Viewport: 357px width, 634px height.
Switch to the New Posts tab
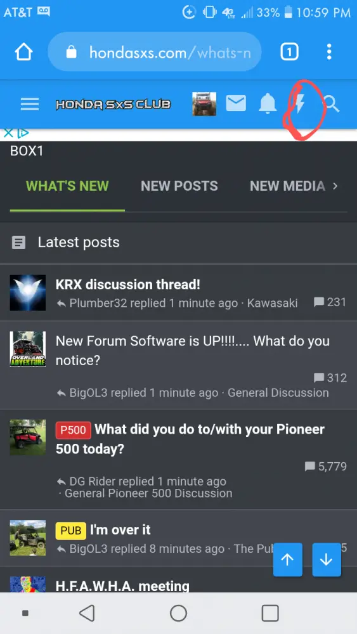pyautogui.click(x=179, y=186)
